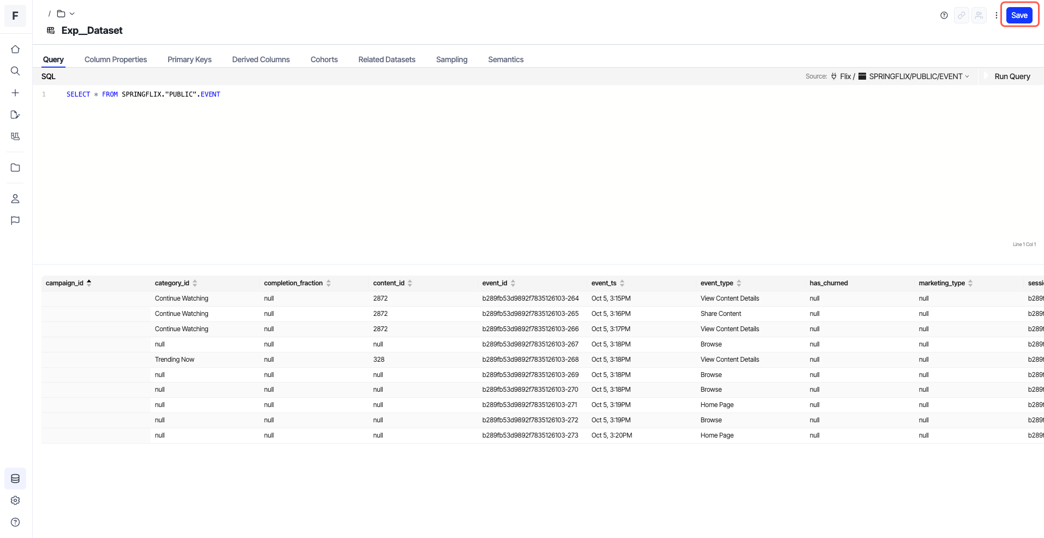Expand sort options on the content_id column
Image resolution: width=1044 pixels, height=538 pixels.
[x=410, y=283]
